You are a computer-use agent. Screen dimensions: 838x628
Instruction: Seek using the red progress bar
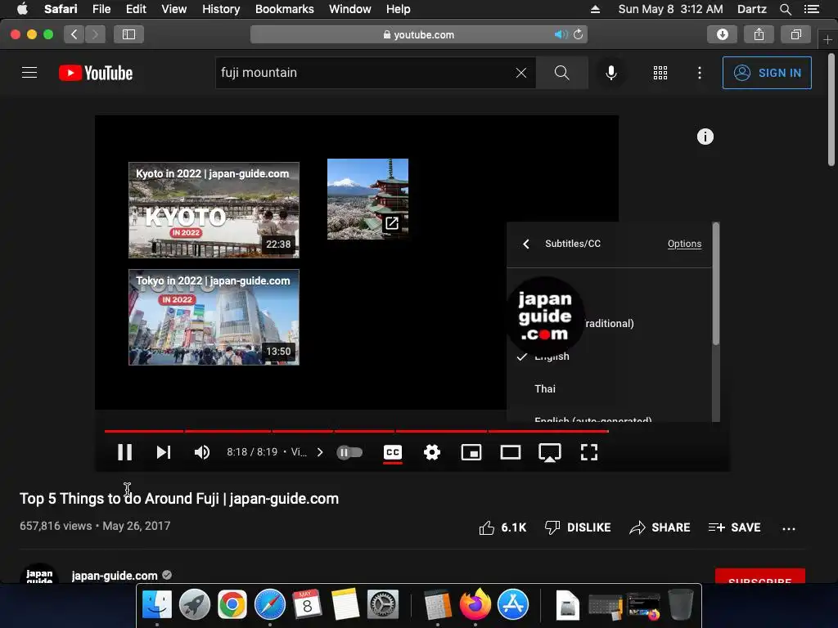[357, 430]
